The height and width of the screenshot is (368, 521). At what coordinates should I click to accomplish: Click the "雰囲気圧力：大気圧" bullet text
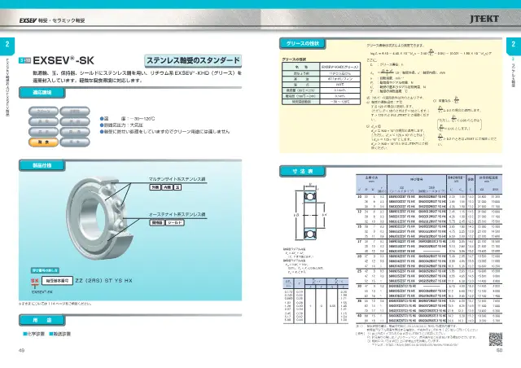(121, 125)
